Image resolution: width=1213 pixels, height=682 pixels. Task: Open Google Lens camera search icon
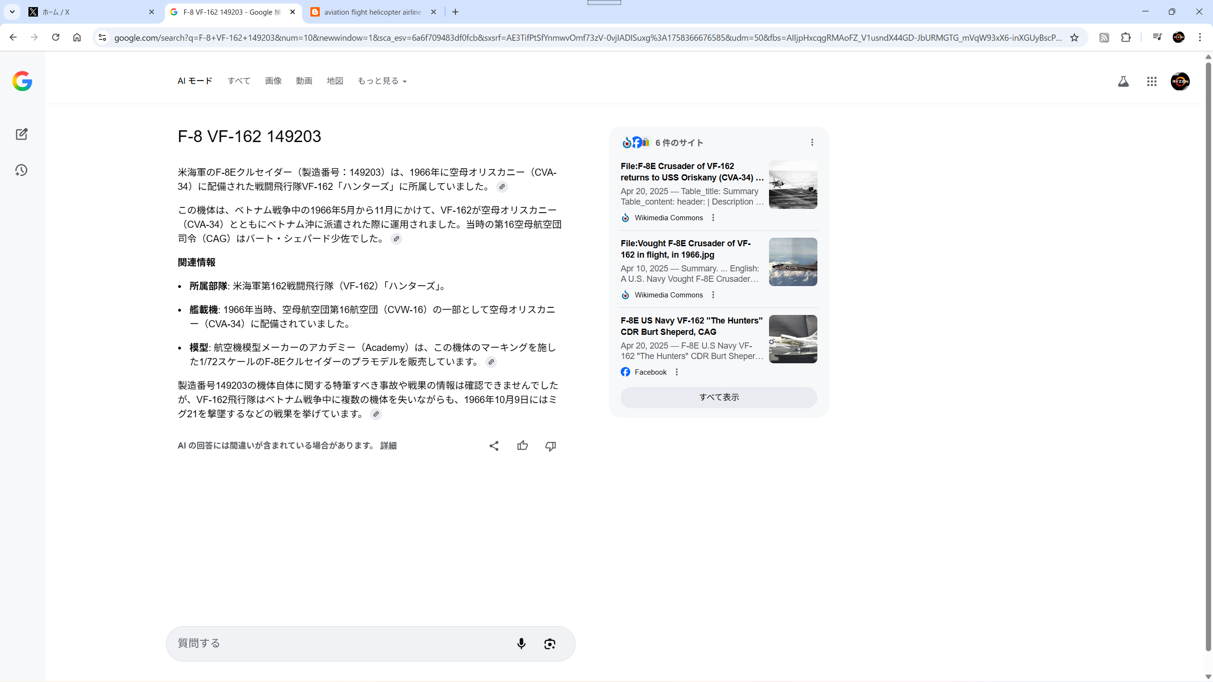coord(550,644)
